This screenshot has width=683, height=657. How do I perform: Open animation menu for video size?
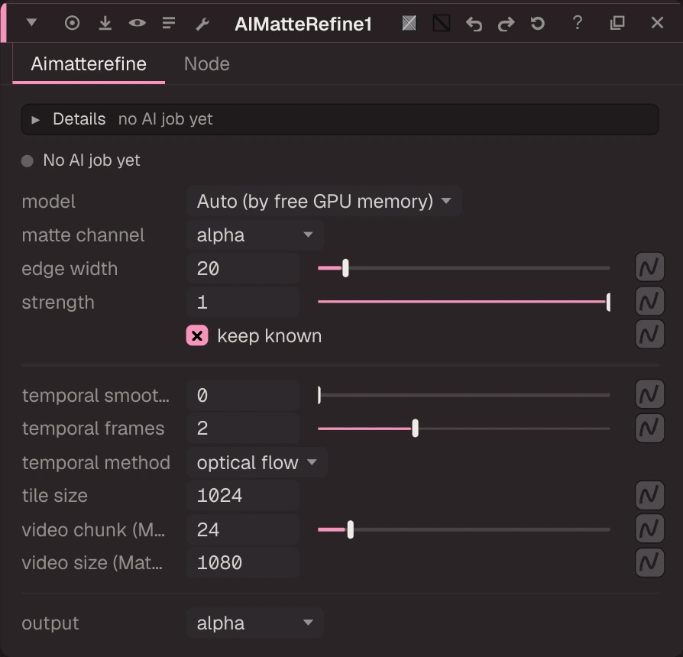point(649,562)
